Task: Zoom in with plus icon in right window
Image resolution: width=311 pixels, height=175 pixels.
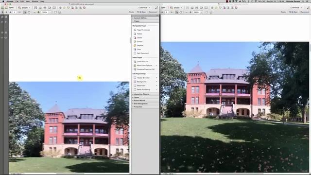Action: point(190,12)
